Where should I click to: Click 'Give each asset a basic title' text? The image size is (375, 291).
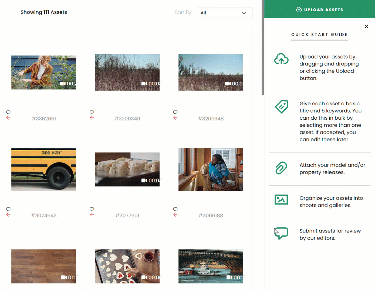coord(330,122)
